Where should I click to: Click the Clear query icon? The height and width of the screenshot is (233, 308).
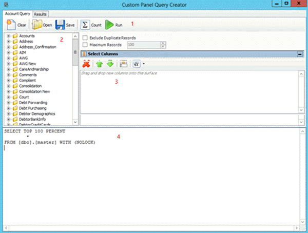pos(11,24)
